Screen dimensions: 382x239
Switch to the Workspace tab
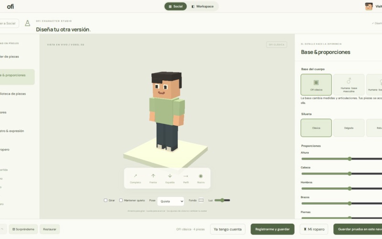point(202,6)
